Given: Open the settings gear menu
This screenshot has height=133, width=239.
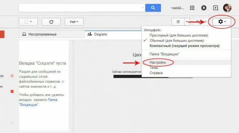Looking at the screenshot, I should [222, 22].
